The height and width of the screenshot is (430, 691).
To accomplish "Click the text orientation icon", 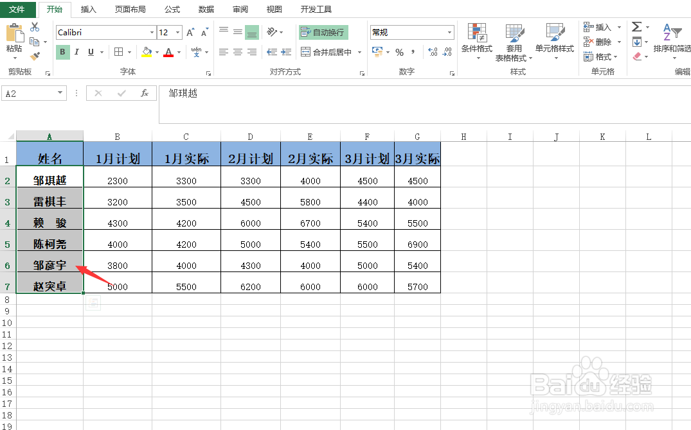I will click(273, 32).
